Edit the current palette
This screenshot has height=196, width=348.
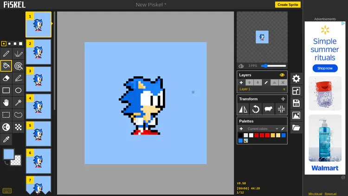coord(283,129)
